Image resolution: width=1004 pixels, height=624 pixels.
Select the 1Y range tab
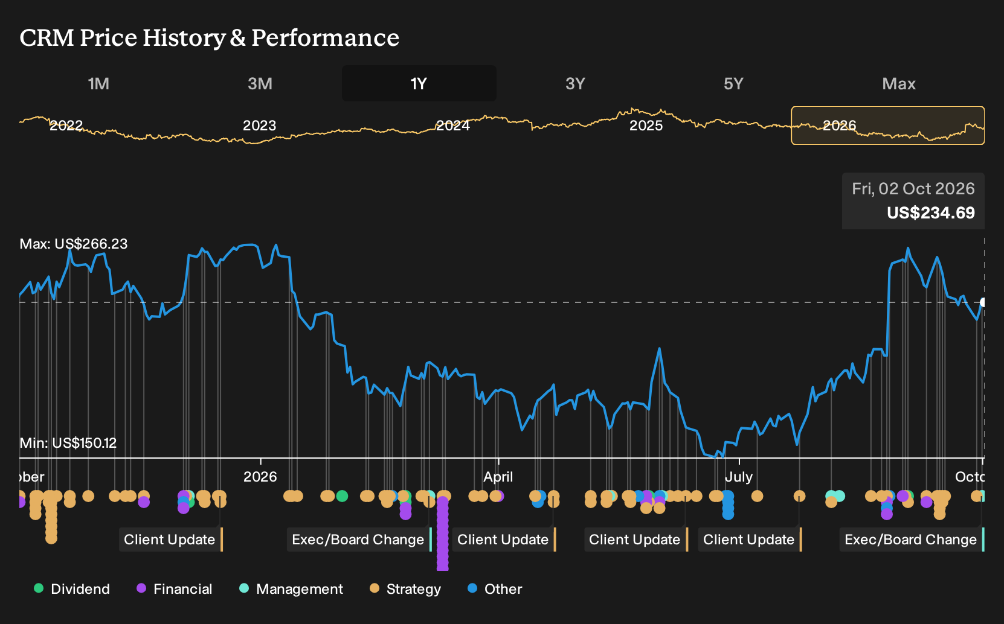tap(419, 83)
